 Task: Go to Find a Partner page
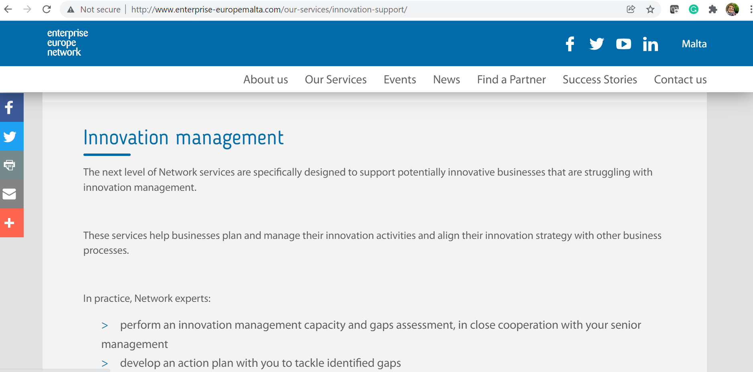[511, 79]
